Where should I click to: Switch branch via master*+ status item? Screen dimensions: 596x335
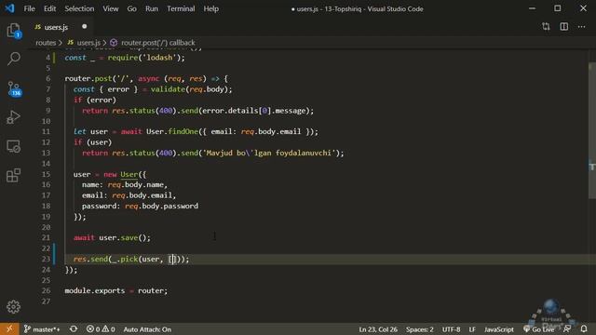[x=42, y=329]
